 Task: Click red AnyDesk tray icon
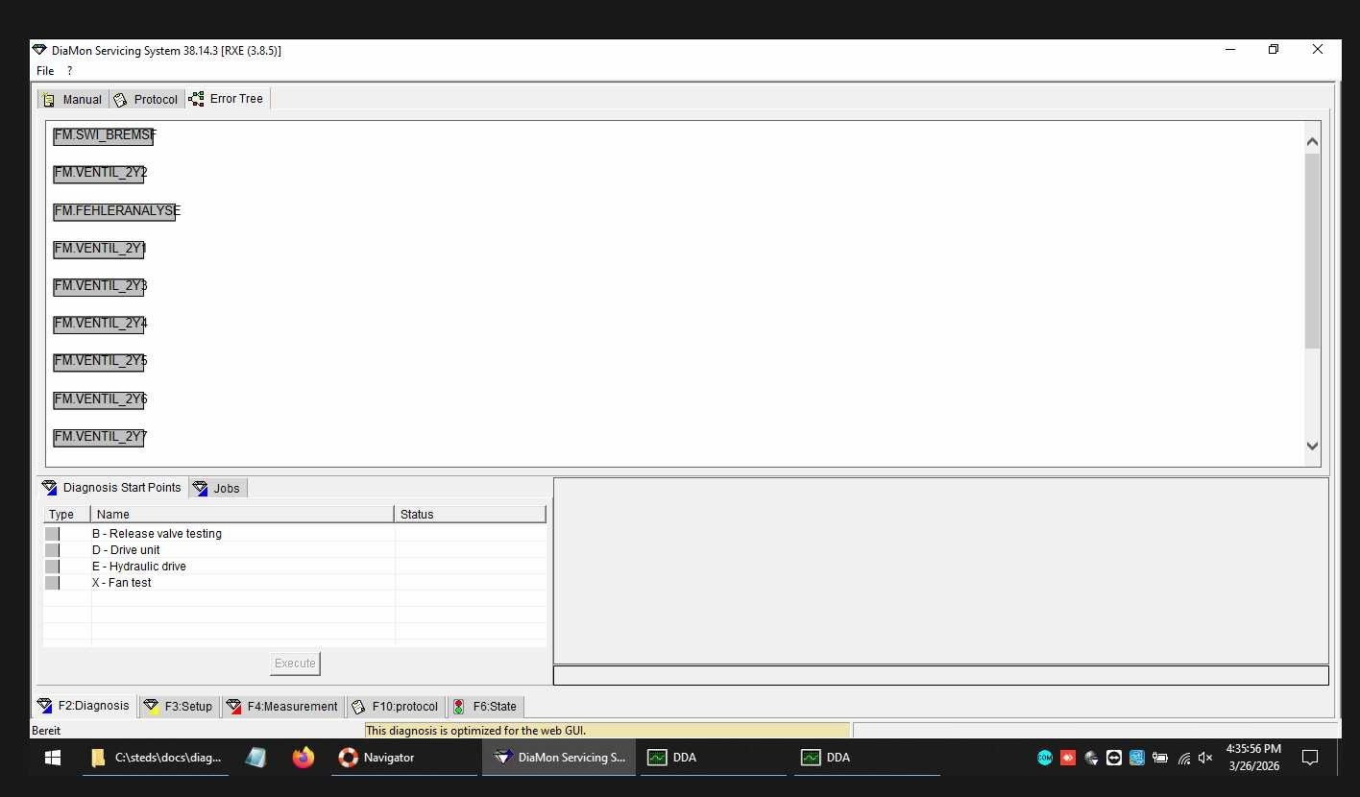(x=1068, y=758)
